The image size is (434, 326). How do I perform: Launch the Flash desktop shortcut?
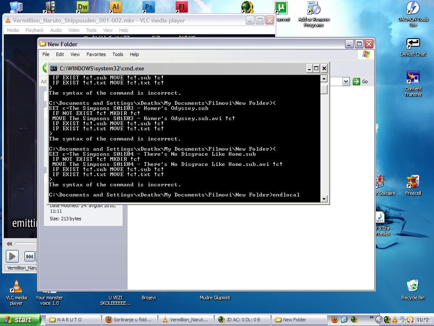(182, 7)
